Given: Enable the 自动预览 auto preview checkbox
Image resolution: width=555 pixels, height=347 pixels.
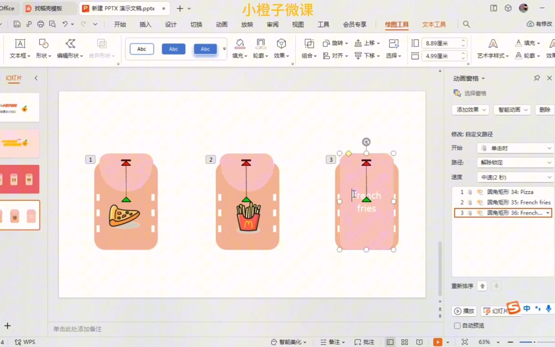Looking at the screenshot, I should pyautogui.click(x=457, y=326).
